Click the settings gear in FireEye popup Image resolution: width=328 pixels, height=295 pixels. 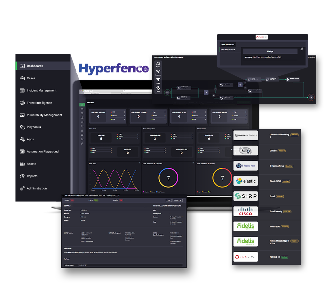tap(302, 49)
